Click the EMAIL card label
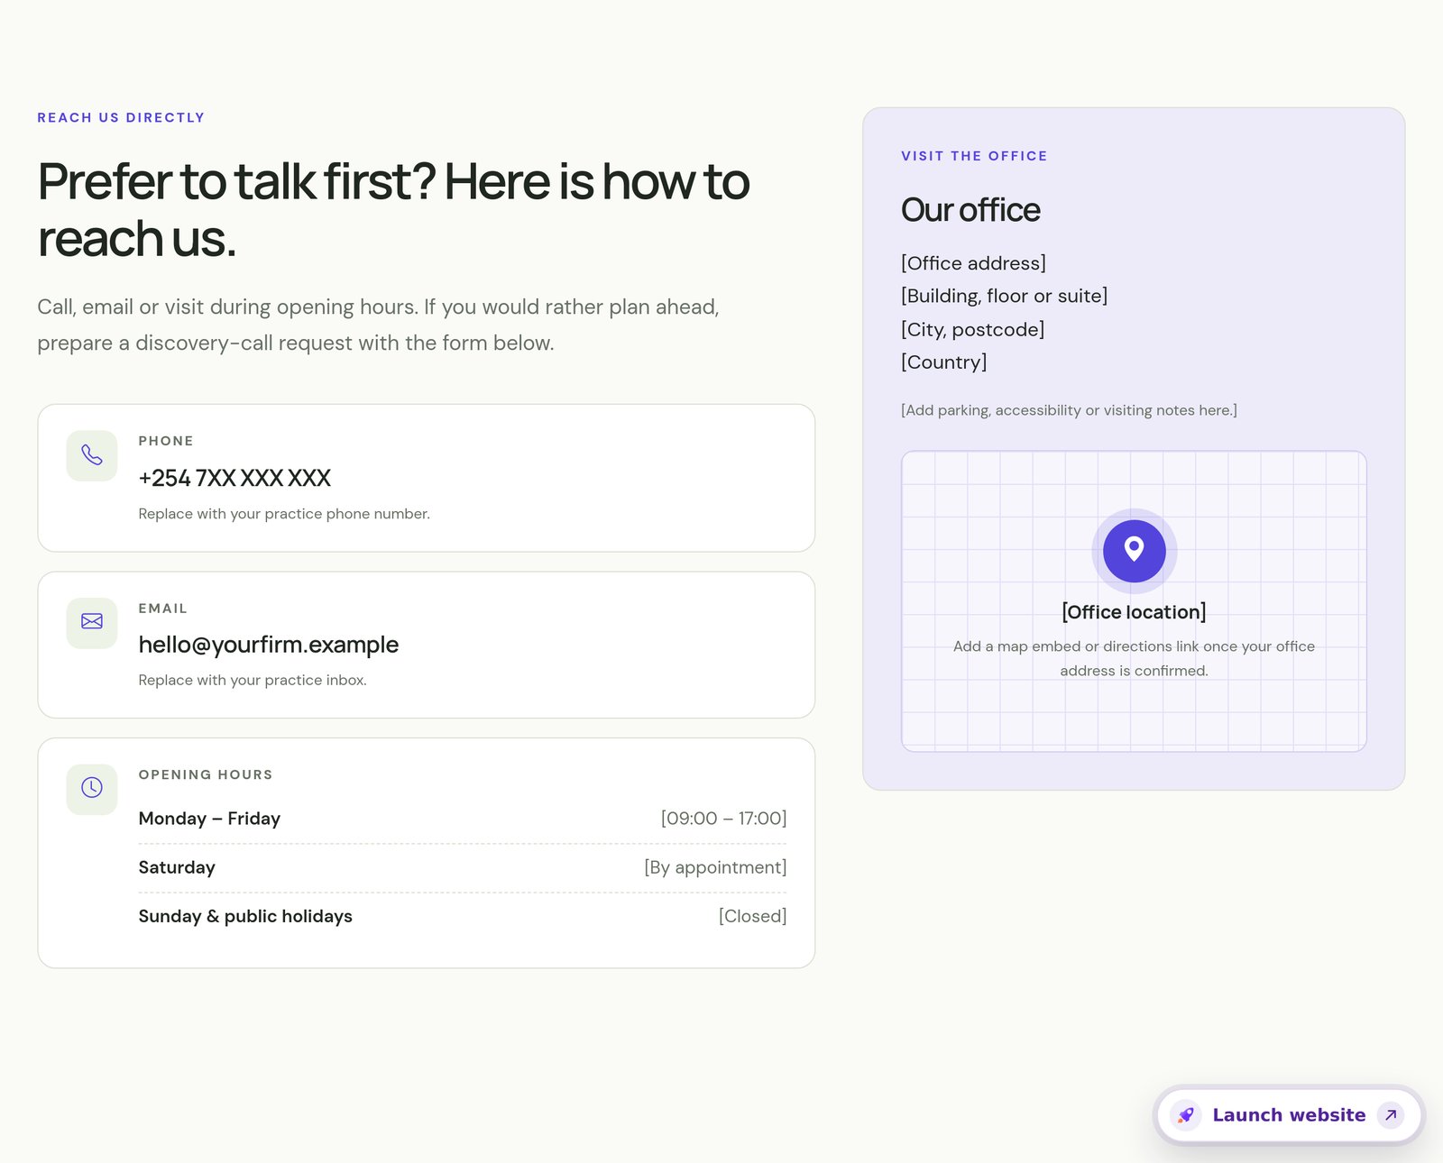Viewport: 1443px width, 1163px height. (x=162, y=609)
